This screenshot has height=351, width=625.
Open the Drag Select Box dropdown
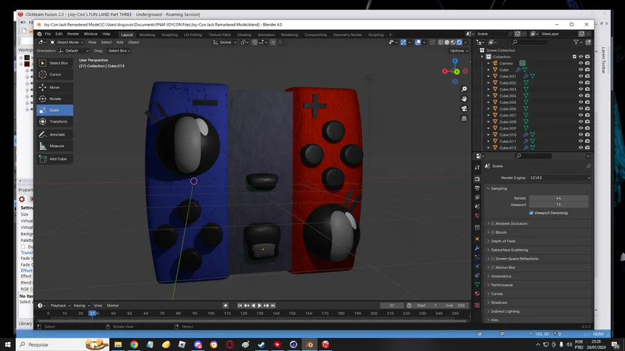coord(119,51)
